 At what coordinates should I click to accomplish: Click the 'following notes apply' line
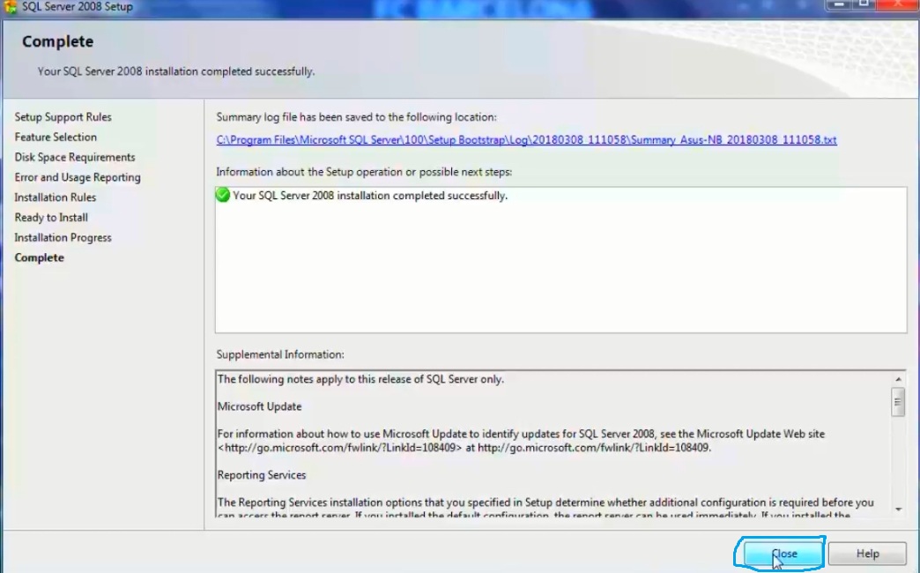point(360,379)
